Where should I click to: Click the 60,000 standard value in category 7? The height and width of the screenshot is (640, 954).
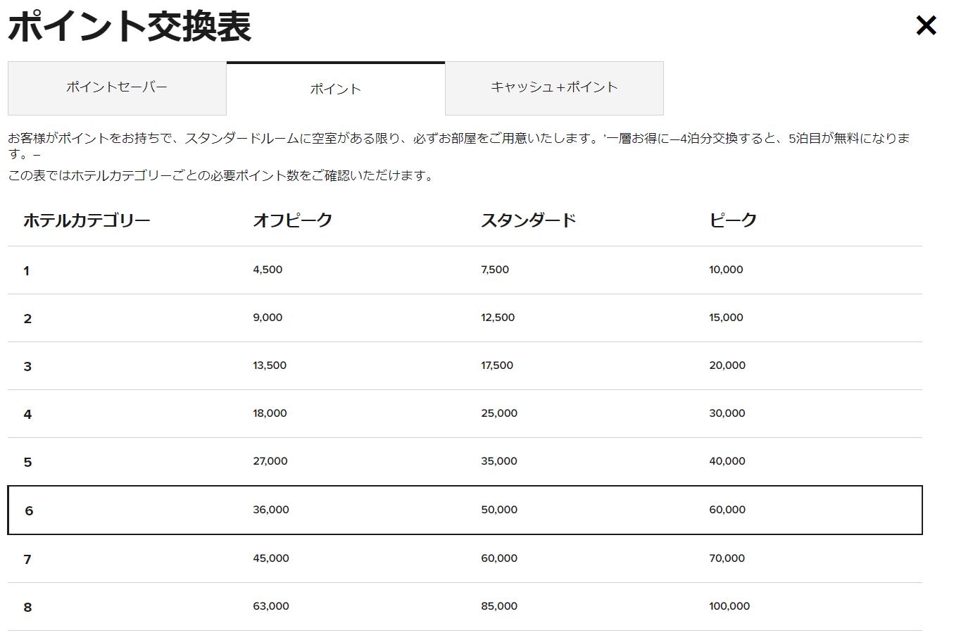point(499,558)
